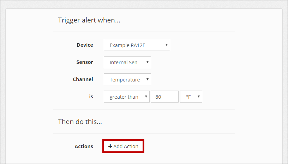This screenshot has height=164, width=288.
Task: Click the Device field label
Action: [85, 45]
